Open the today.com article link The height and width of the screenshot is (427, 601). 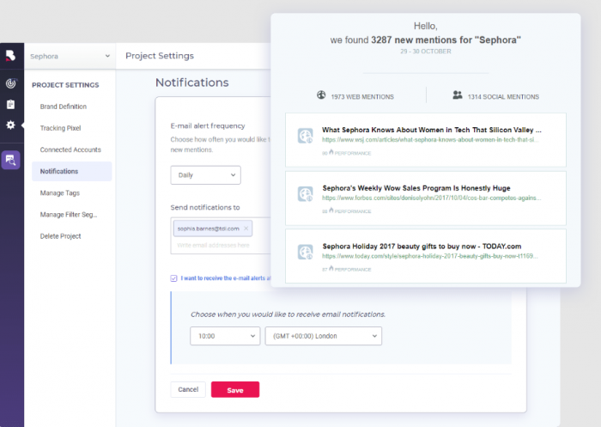click(430, 256)
